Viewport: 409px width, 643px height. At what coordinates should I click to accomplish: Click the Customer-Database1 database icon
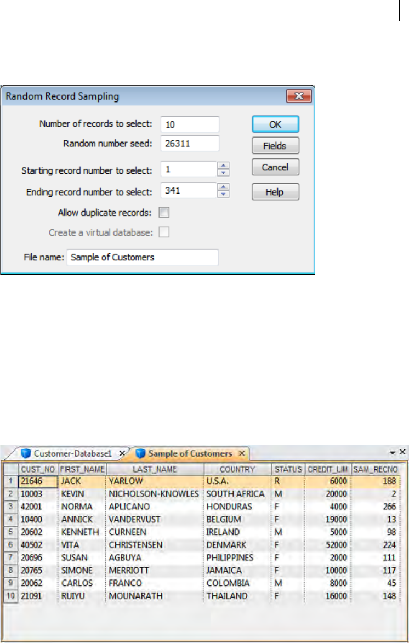click(26, 453)
